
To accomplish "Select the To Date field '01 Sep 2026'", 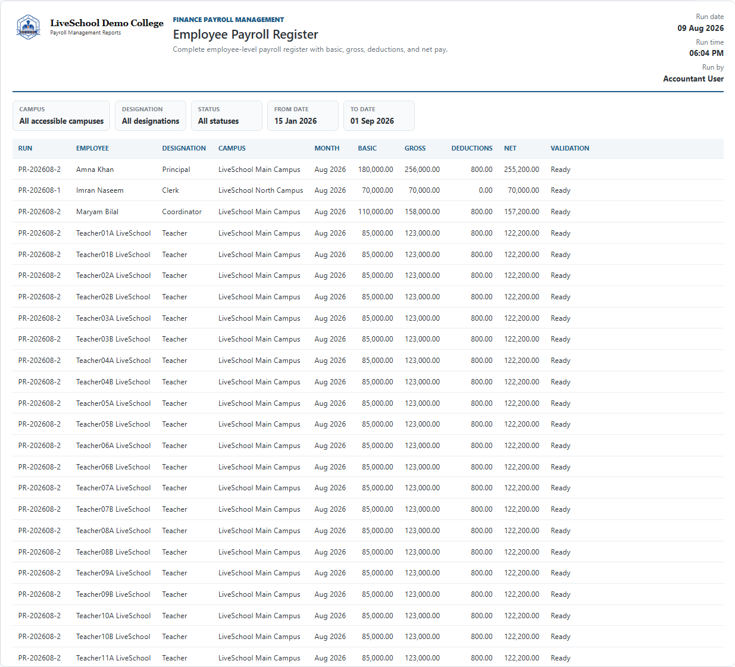I will click(379, 115).
